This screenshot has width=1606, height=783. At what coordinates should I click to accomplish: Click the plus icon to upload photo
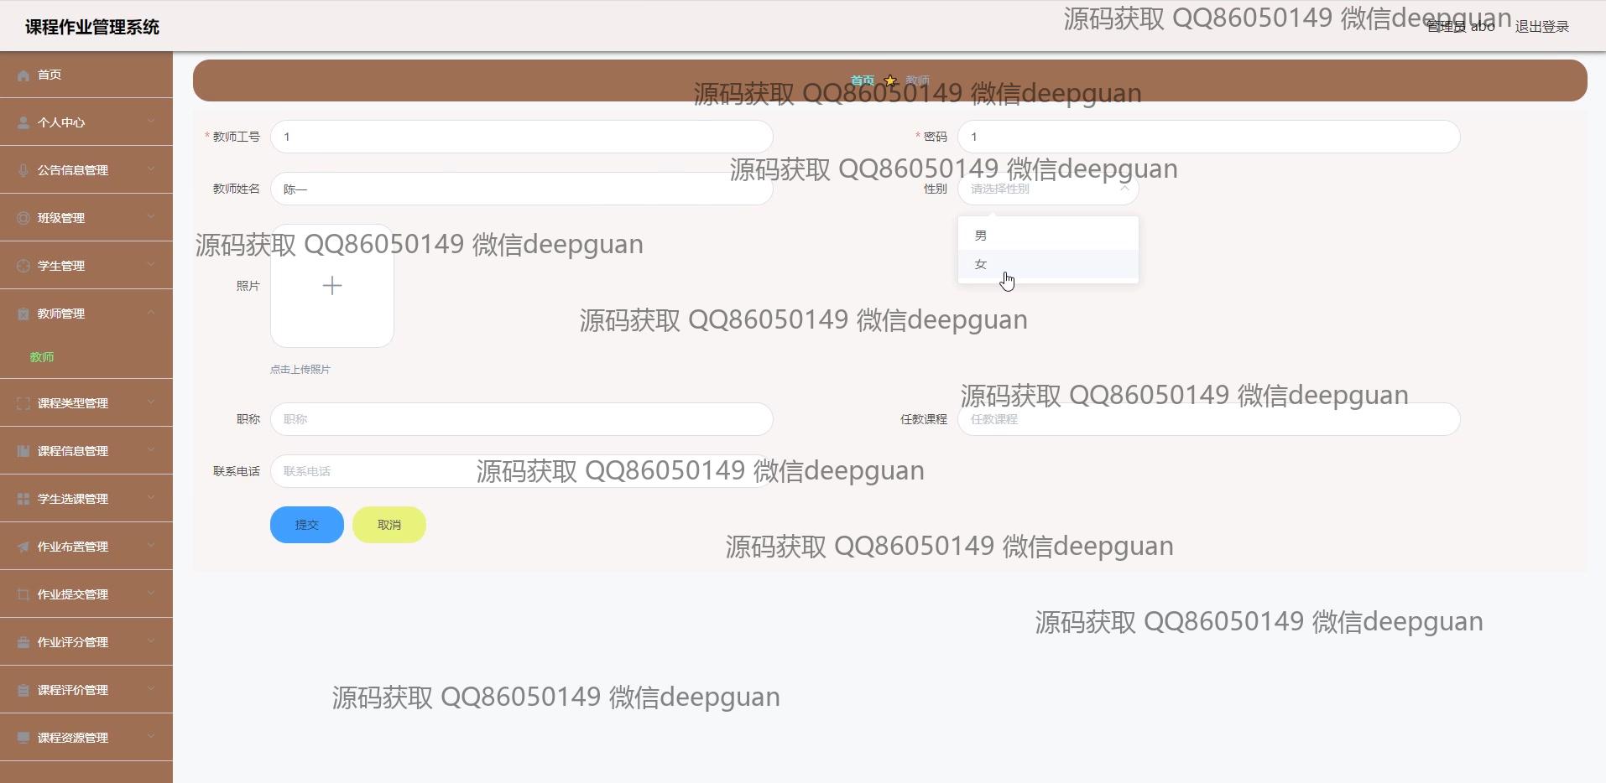tap(332, 286)
